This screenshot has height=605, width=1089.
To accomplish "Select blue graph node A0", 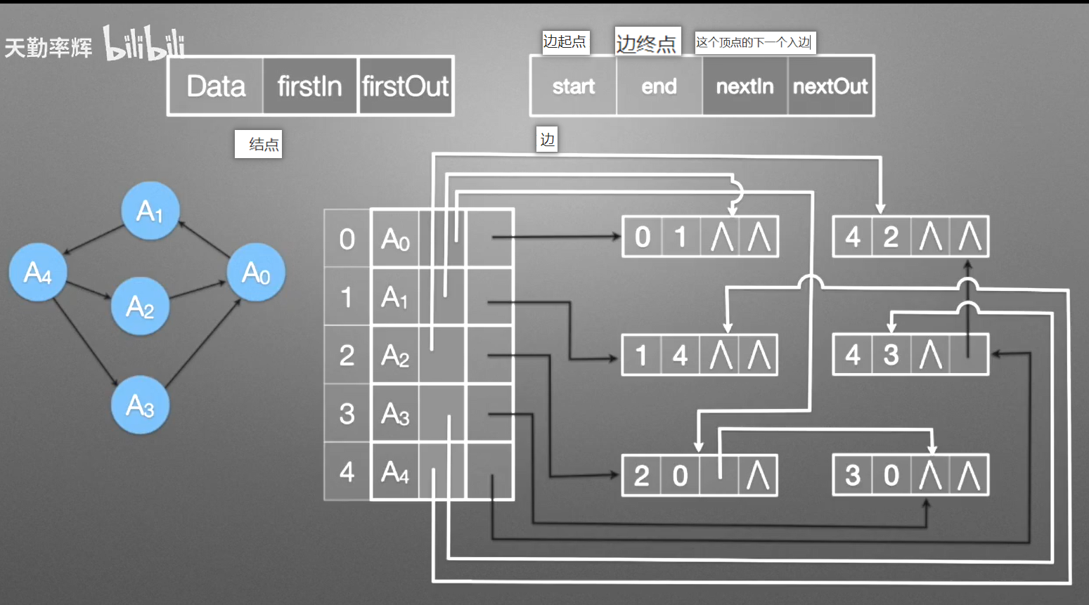I will pos(256,272).
